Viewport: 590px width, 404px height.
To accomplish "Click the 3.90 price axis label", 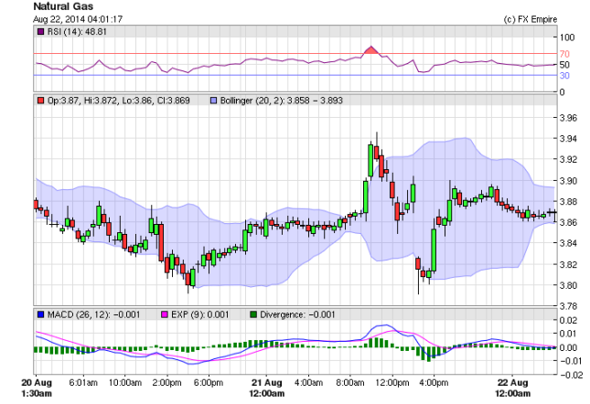I will click(568, 181).
